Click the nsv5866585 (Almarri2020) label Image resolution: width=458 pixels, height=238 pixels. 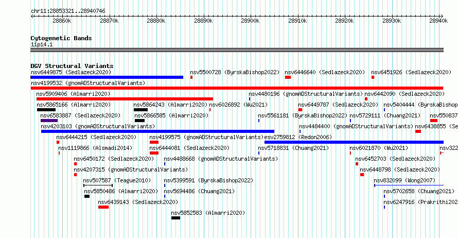(x=171, y=115)
